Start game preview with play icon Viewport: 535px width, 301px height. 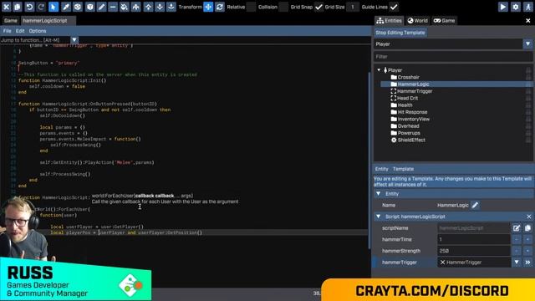pyautogui.click(x=503, y=7)
